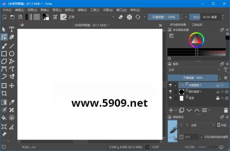Image resolution: width=230 pixels, height=151 pixels.
Task: Click the 标签 button in brush presets
Action: tap(222, 125)
